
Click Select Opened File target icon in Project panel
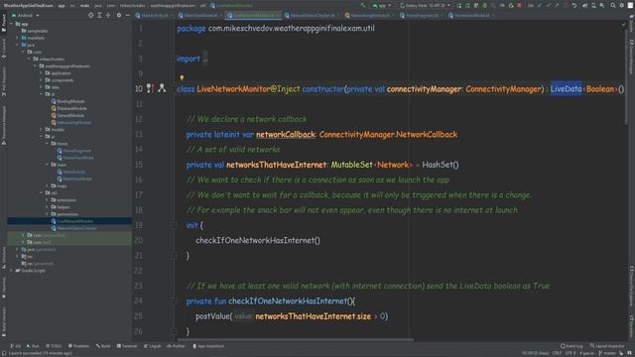click(90, 15)
